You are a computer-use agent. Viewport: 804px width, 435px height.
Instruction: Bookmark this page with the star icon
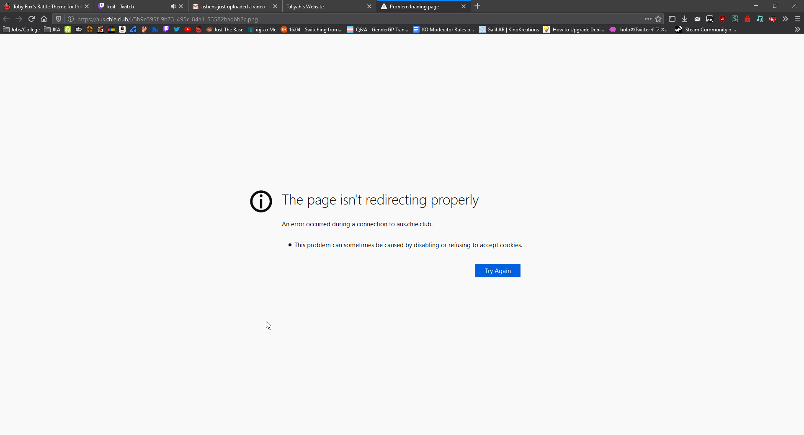coord(658,19)
